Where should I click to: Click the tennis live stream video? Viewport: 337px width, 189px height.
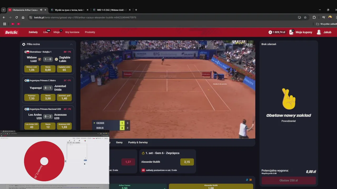point(168,89)
